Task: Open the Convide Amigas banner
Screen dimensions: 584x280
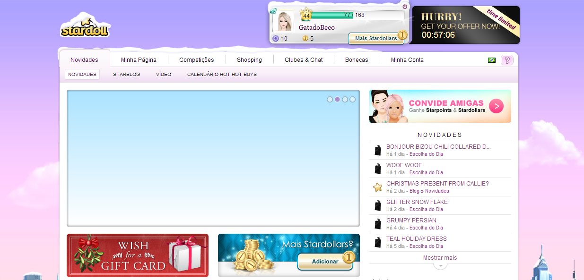Action: point(440,106)
